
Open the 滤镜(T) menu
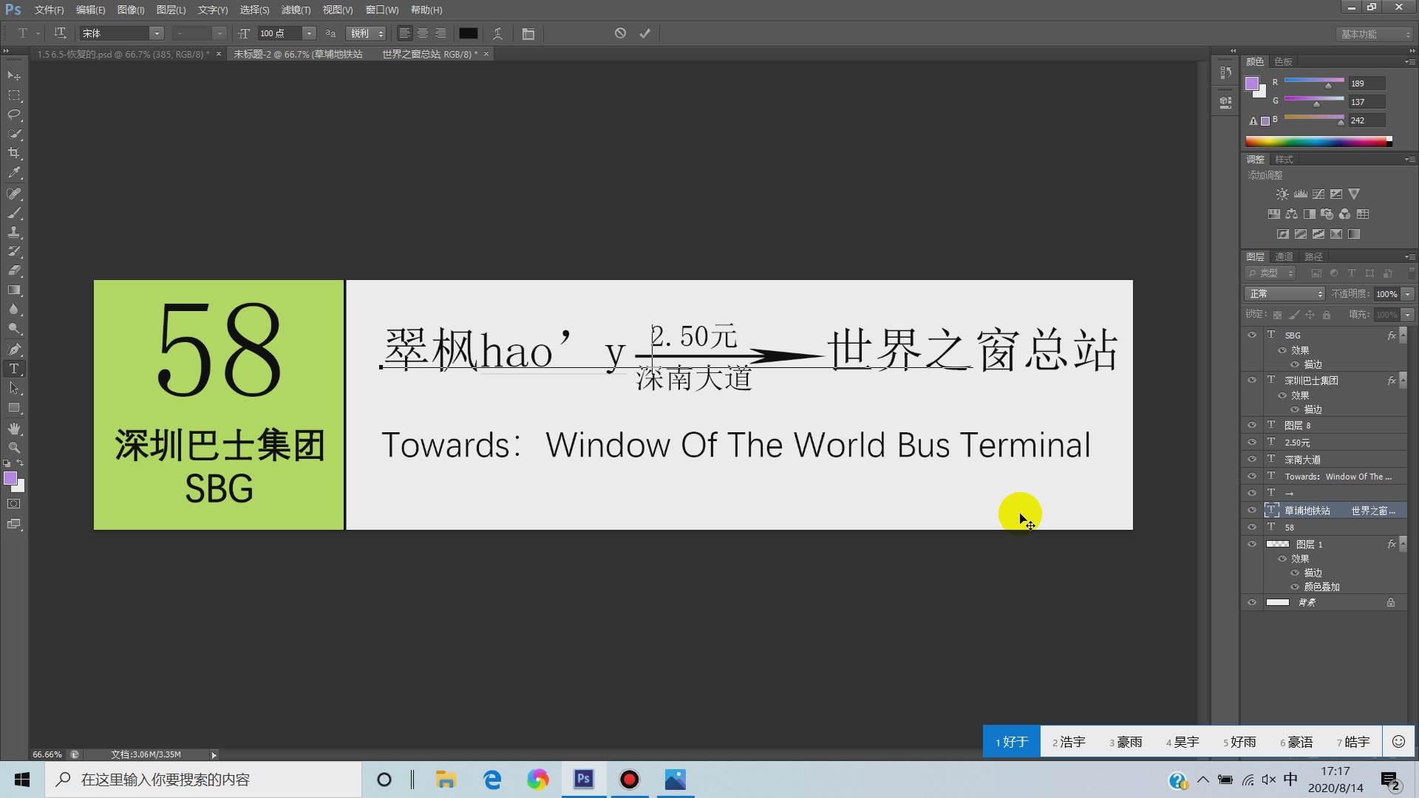pos(296,10)
